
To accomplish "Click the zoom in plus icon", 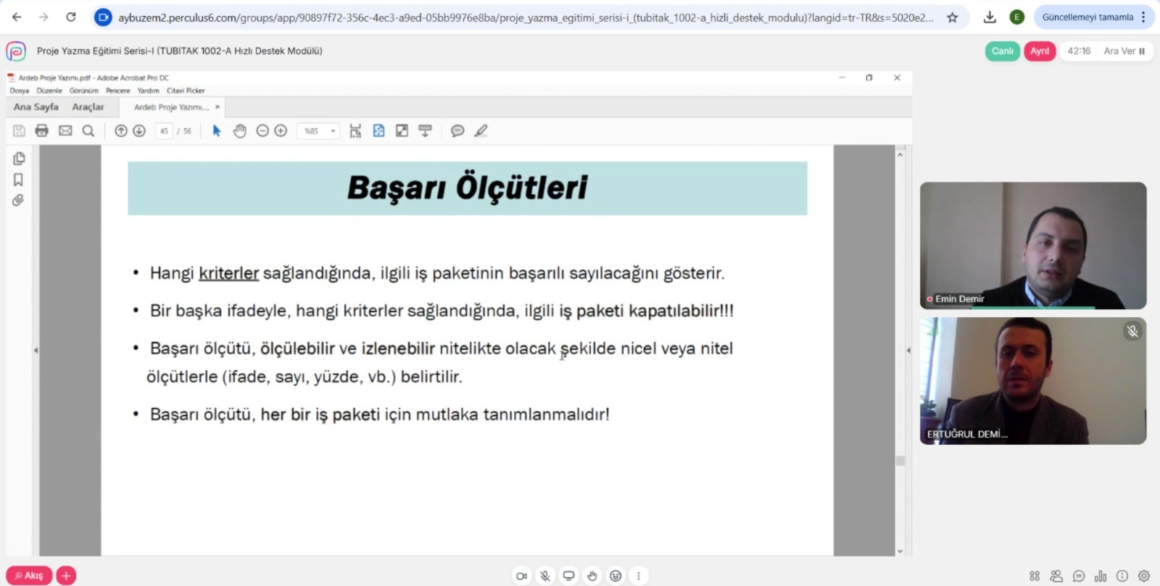I will tap(281, 130).
